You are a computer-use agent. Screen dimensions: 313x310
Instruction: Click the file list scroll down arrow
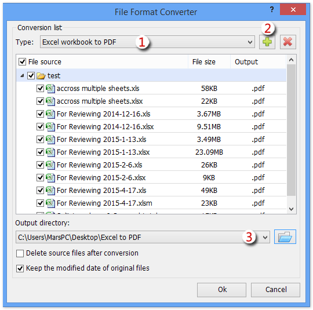(x=291, y=209)
